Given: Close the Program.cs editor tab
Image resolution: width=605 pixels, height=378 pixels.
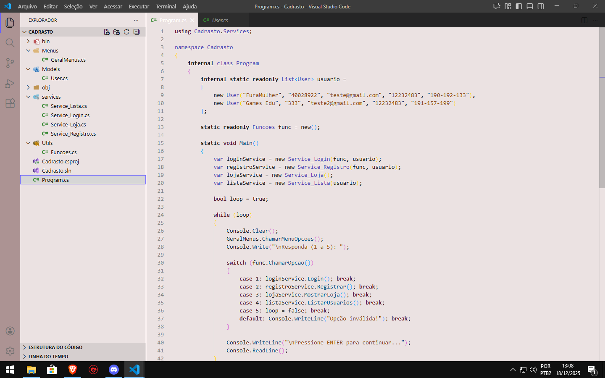Looking at the screenshot, I should 192,20.
